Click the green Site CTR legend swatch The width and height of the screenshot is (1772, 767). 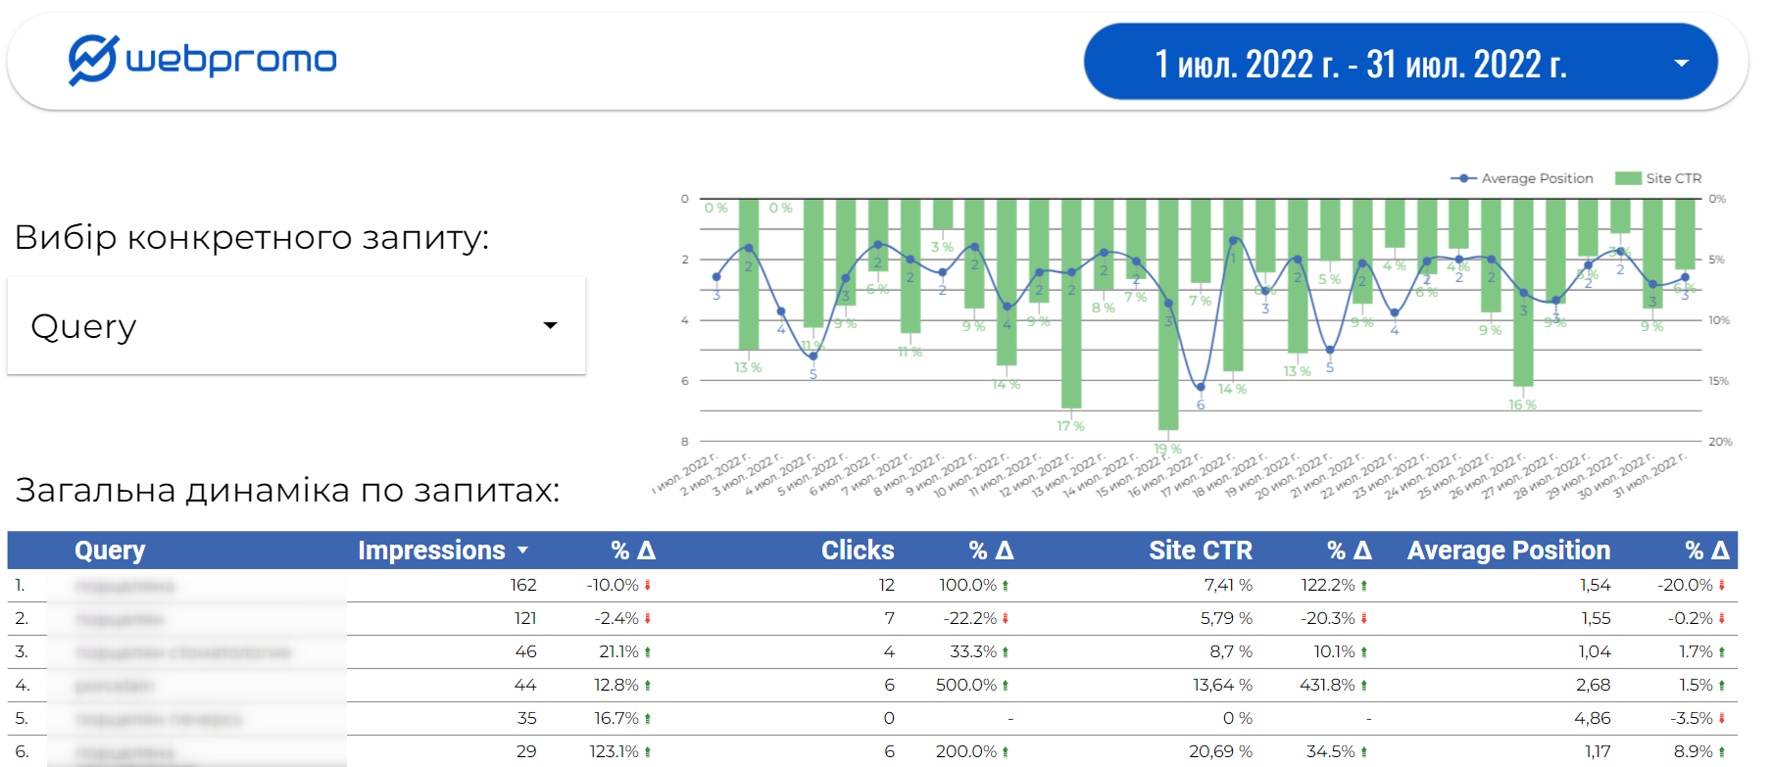[x=1628, y=178]
